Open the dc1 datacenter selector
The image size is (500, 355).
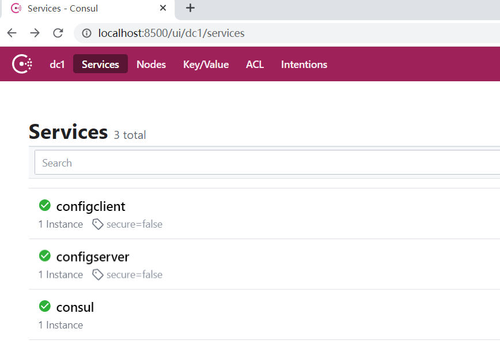coord(57,64)
